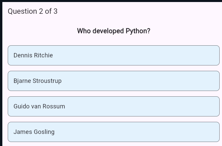The height and width of the screenshot is (146, 222).
Task: Select James Gosling answer option
Action: (x=114, y=132)
